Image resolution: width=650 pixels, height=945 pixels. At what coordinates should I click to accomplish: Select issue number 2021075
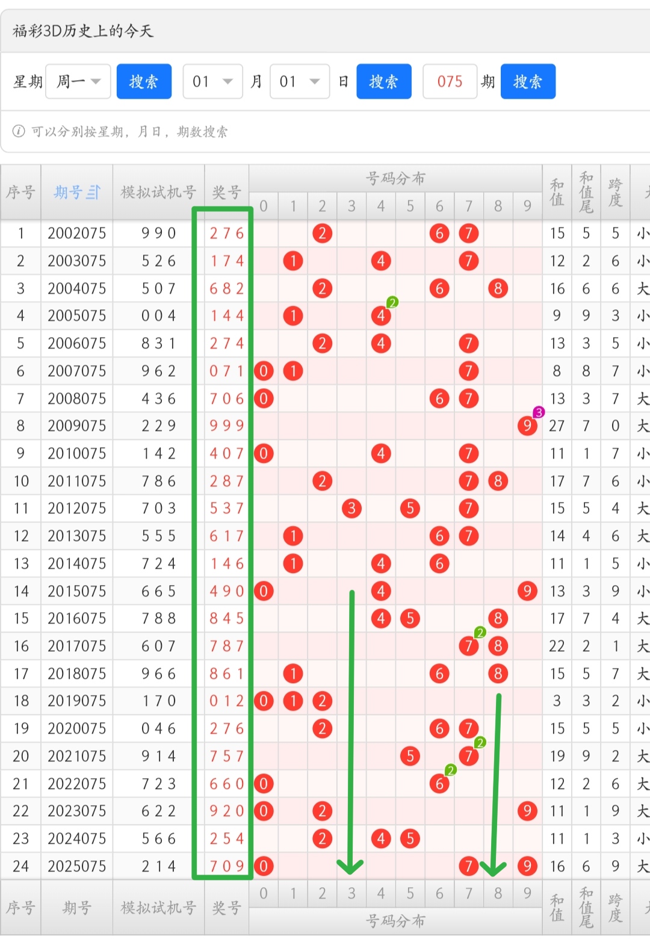pyautogui.click(x=77, y=756)
